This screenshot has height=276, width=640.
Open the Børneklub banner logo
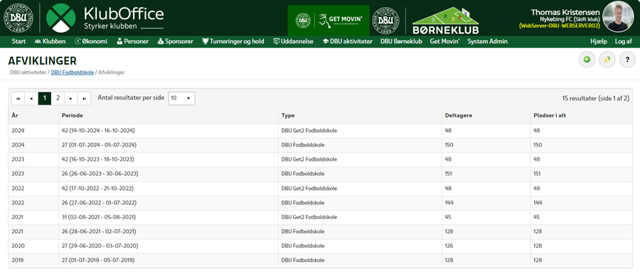pos(445,21)
